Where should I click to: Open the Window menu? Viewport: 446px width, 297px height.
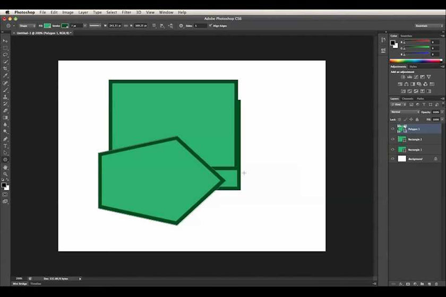166,13
